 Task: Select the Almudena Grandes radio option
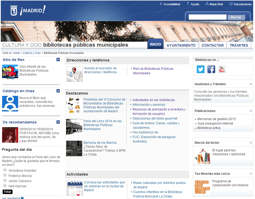coord(5,170)
